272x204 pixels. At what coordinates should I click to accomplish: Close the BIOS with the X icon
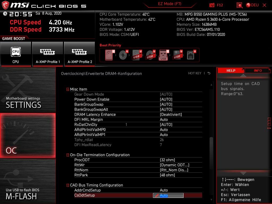pyautogui.click(x=264, y=5)
